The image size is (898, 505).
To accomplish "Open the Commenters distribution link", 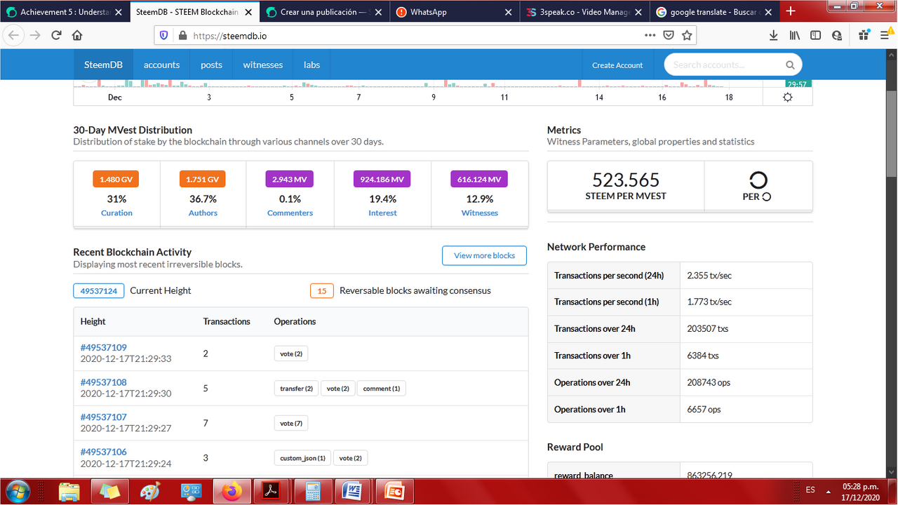I will (290, 213).
